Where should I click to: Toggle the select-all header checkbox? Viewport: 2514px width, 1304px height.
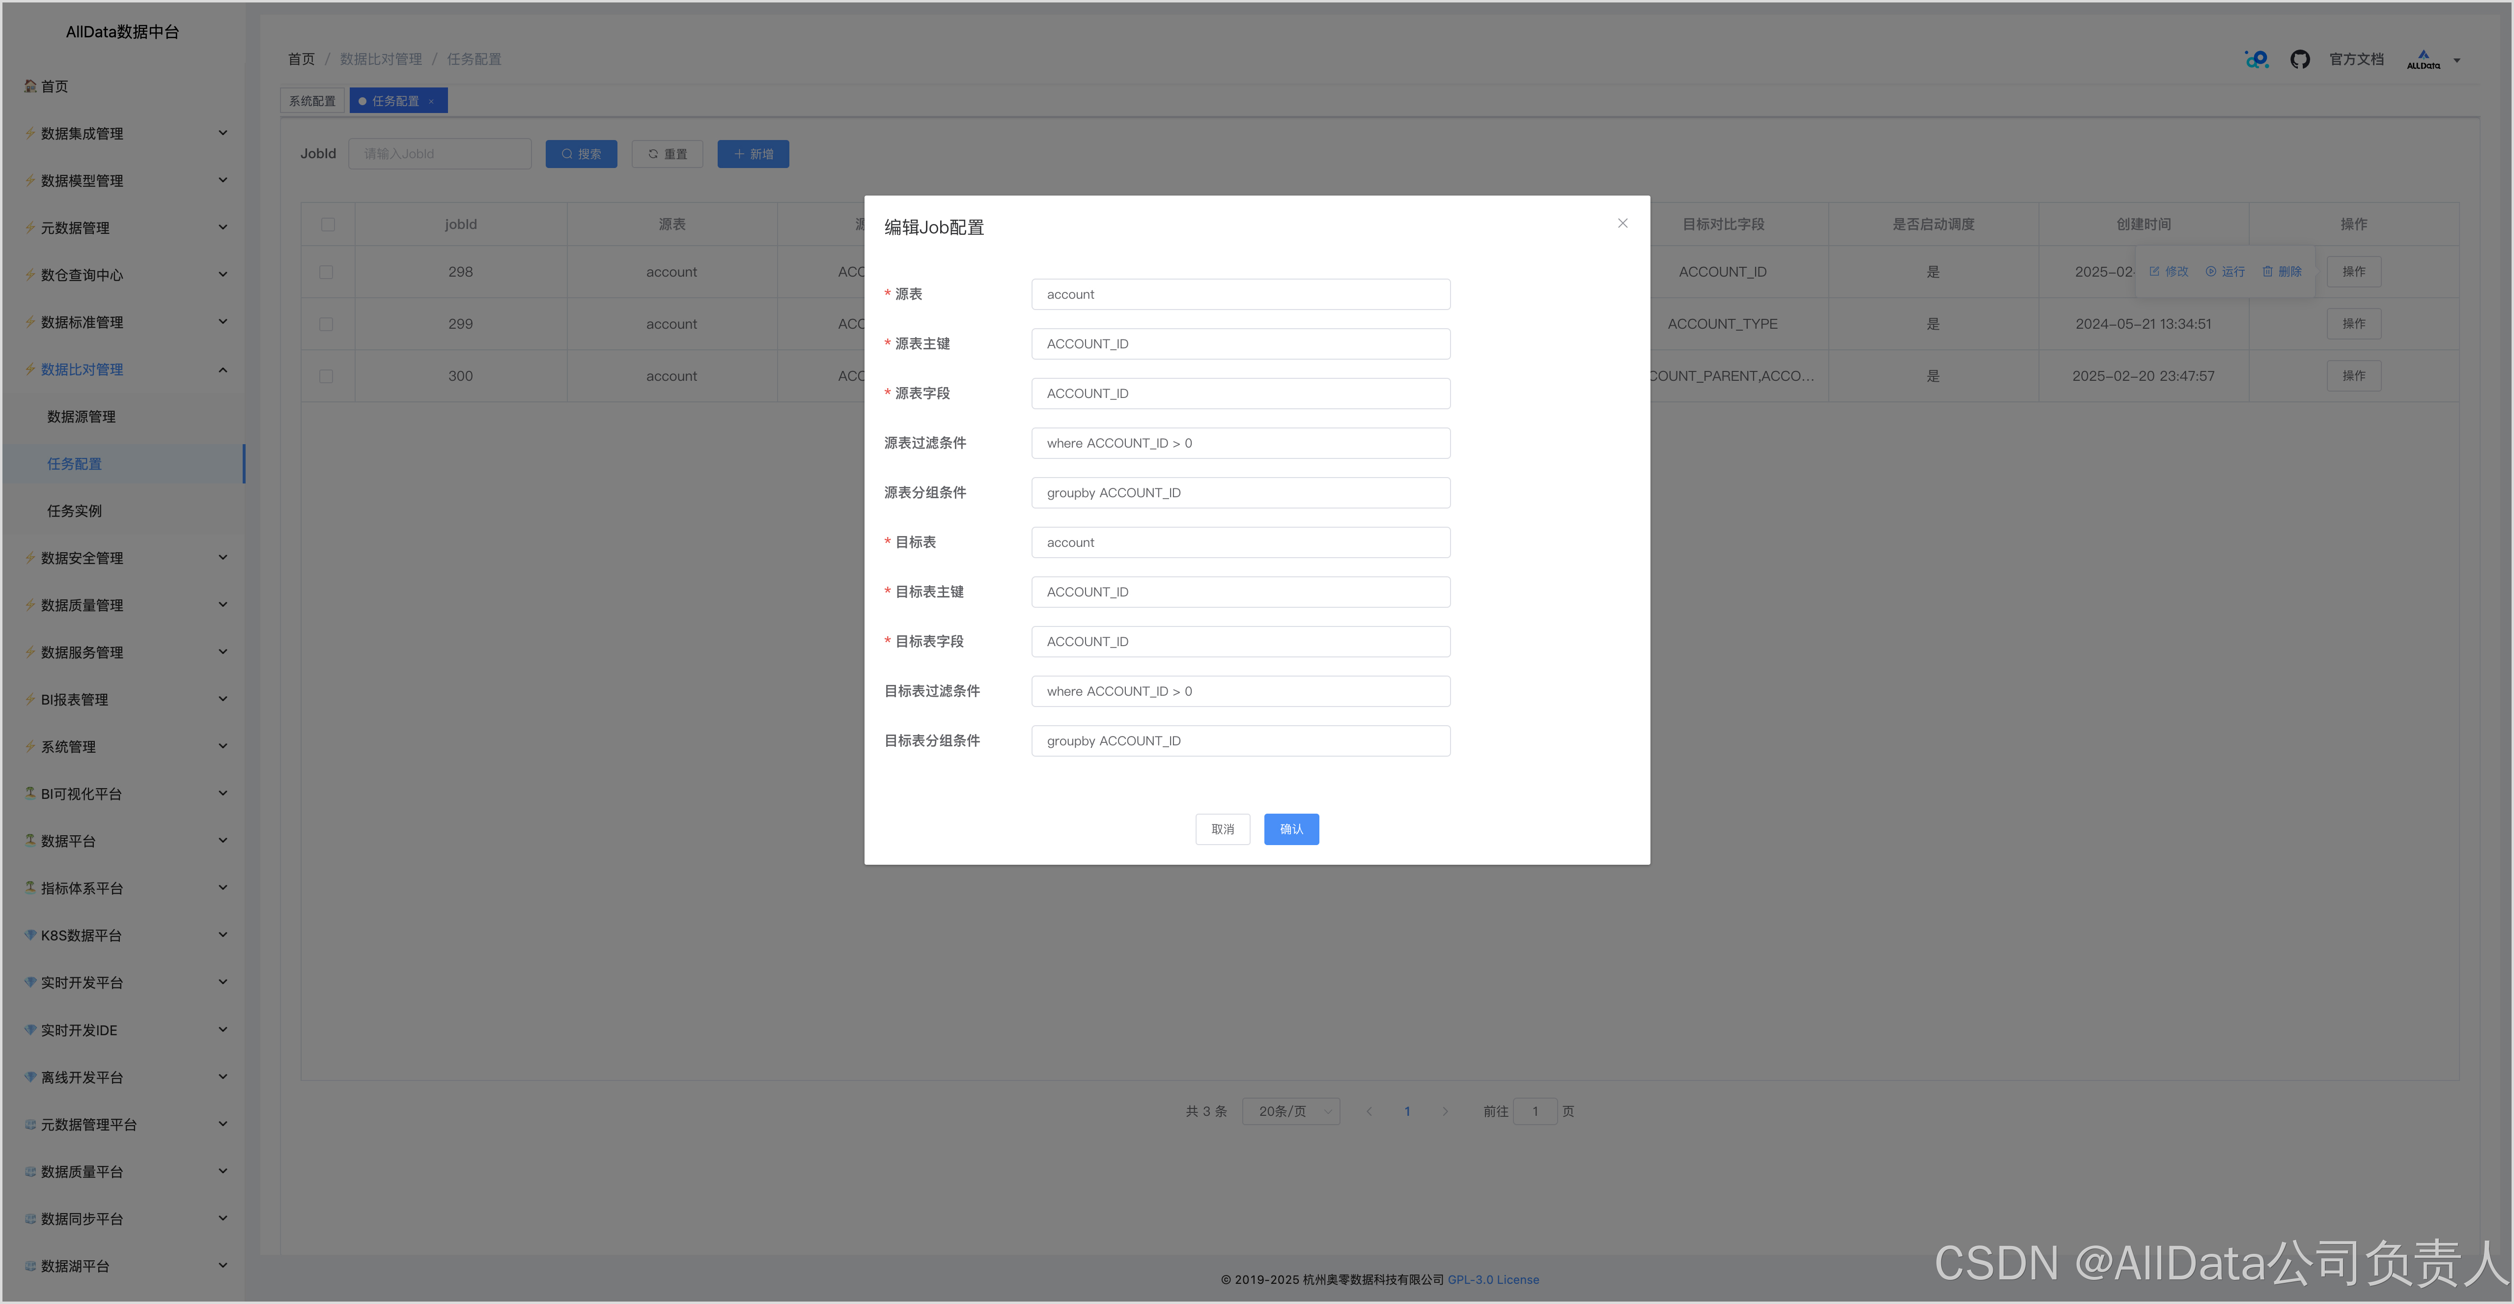click(x=328, y=225)
